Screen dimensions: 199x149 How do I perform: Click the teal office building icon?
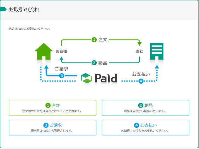tap(157, 51)
